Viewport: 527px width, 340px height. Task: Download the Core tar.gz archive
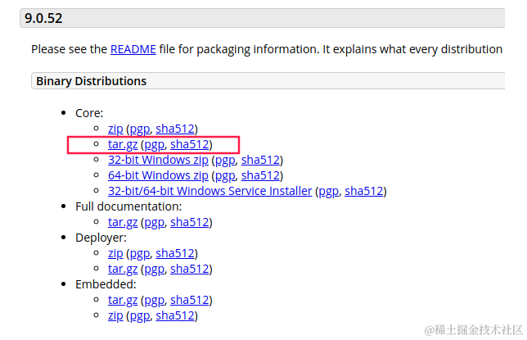pos(123,144)
